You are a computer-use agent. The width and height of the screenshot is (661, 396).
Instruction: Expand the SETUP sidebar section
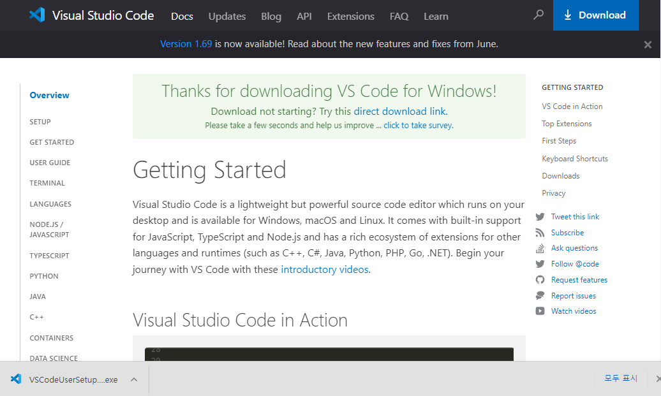point(40,122)
